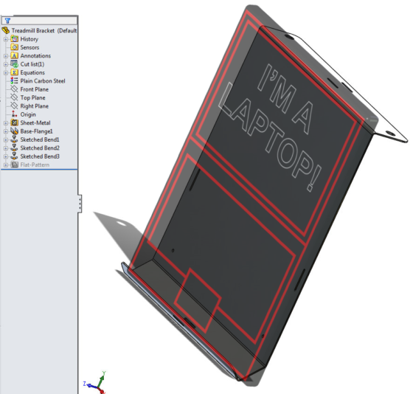Expand the Sketched Bend3 node

tap(6, 157)
